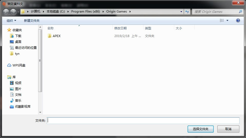The height and width of the screenshot is (138, 246).
Task: Open 组织 dropdown menu
Action: (x=11, y=20)
